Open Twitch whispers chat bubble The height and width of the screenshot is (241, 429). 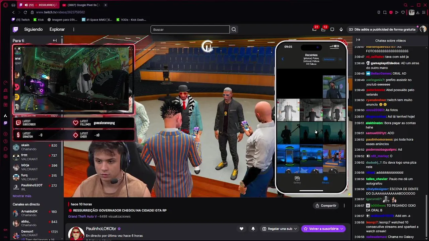pyautogui.click(x=332, y=29)
